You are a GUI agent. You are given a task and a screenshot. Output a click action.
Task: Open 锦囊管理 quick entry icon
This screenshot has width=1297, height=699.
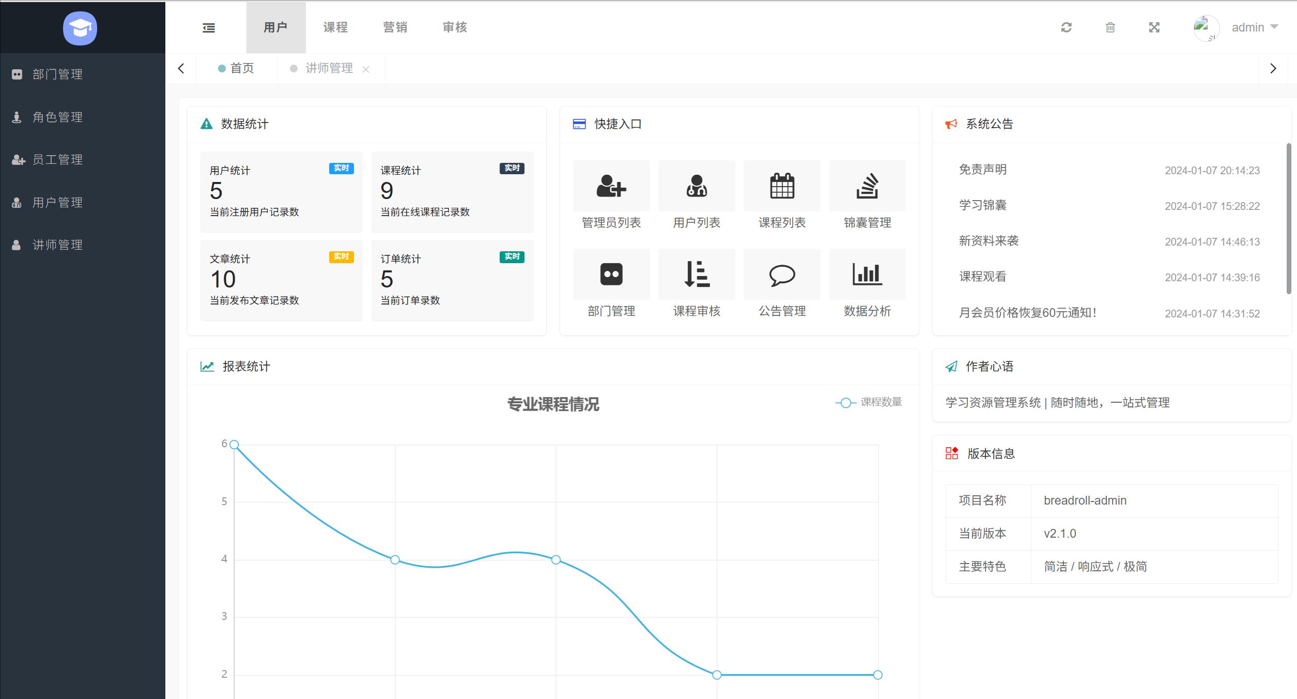[867, 186]
